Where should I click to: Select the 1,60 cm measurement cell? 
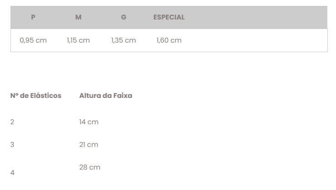pyautogui.click(x=169, y=40)
